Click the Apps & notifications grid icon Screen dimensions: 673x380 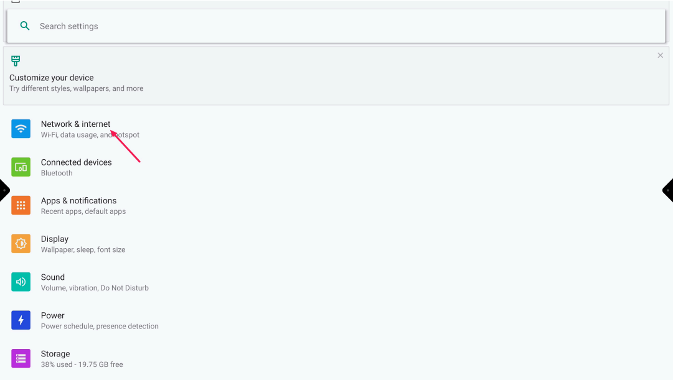click(21, 205)
